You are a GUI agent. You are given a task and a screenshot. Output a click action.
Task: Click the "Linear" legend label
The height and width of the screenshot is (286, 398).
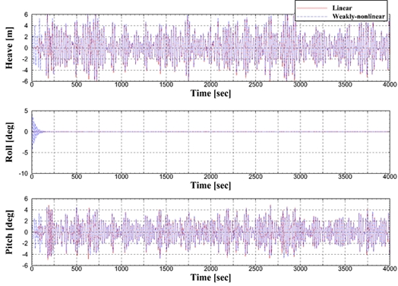point(342,8)
